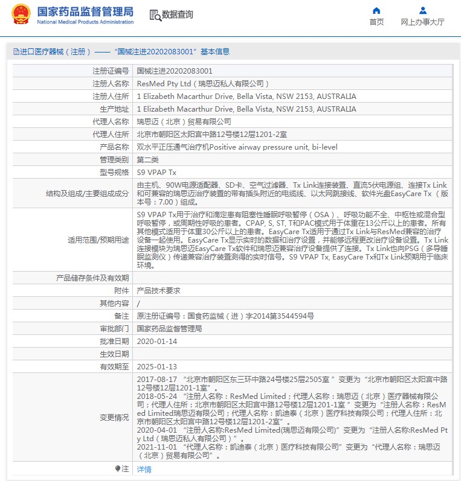Click National Medical Products Administration subtitle

[85, 22]
